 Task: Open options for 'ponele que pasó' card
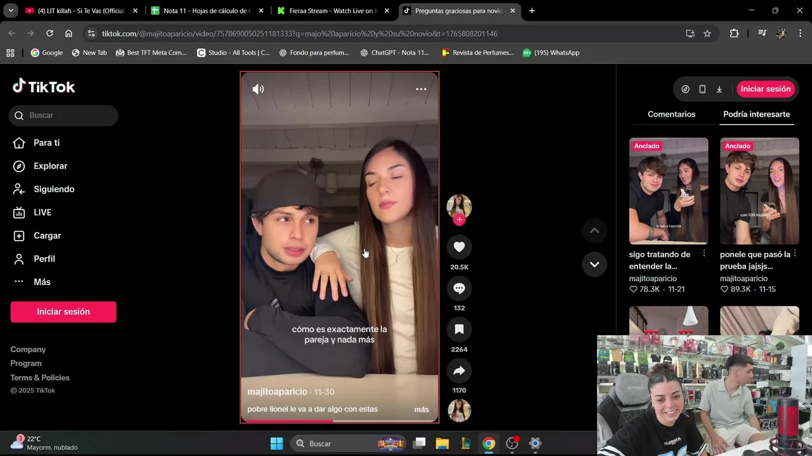[795, 253]
